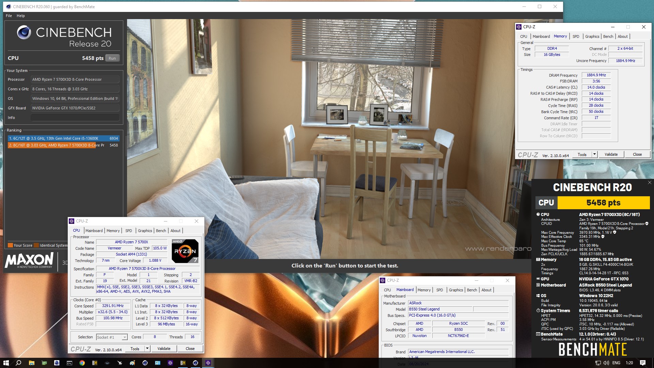Switch to Graphics tab in CPU-Z Memory window
Image resolution: width=654 pixels, height=368 pixels.
click(x=592, y=36)
